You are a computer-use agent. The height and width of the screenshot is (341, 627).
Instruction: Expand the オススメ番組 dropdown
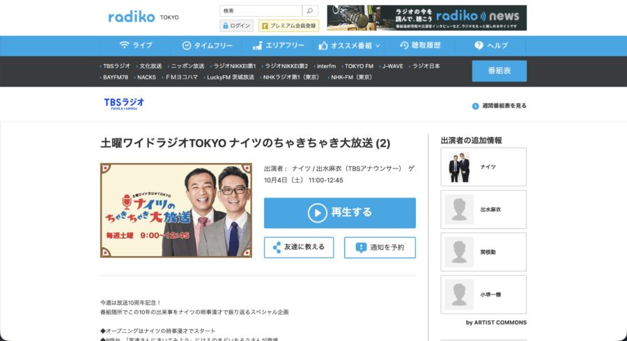(350, 45)
